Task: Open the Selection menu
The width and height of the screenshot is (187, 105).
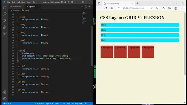Action: [21, 2]
